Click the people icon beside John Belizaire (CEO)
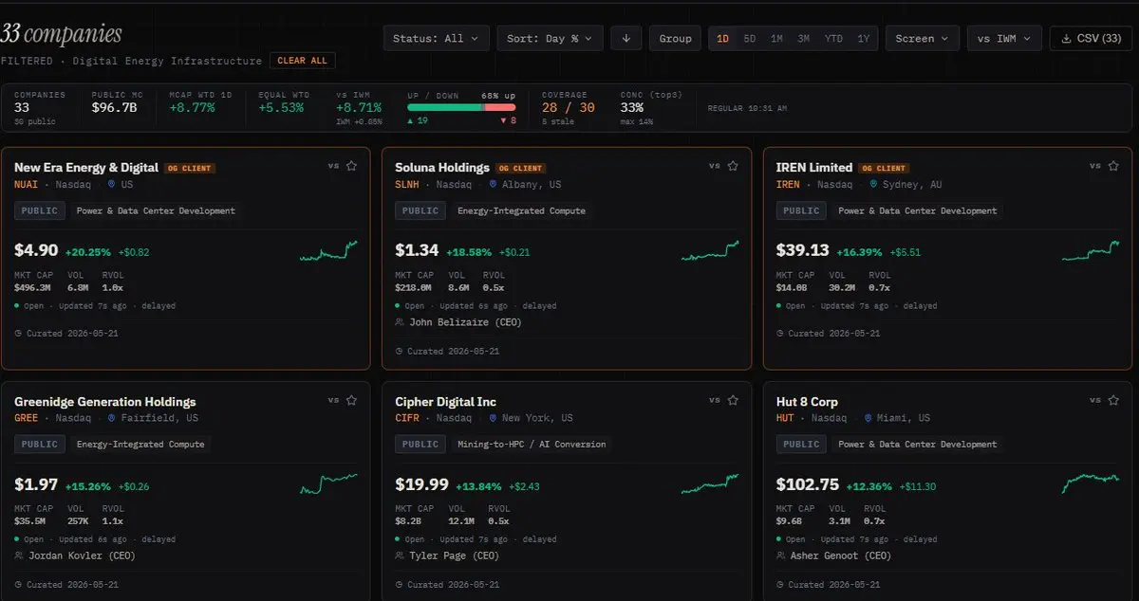The height and width of the screenshot is (601, 1139). 400,322
